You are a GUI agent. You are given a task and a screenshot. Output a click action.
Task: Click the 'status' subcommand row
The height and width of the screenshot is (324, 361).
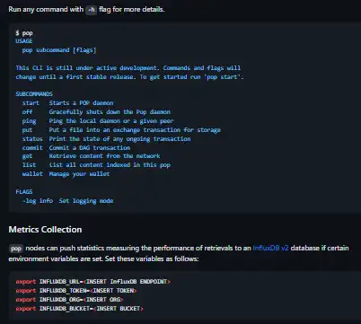click(106, 139)
